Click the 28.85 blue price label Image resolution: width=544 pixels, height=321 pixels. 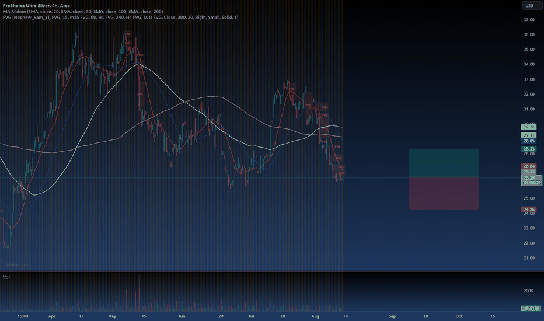[x=529, y=141]
